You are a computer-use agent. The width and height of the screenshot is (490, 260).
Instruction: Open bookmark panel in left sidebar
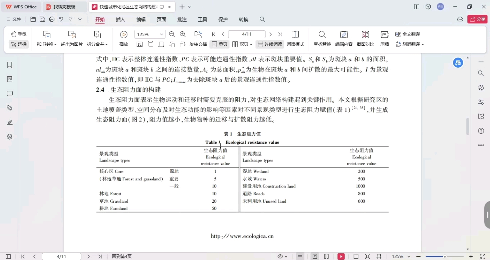10,65
